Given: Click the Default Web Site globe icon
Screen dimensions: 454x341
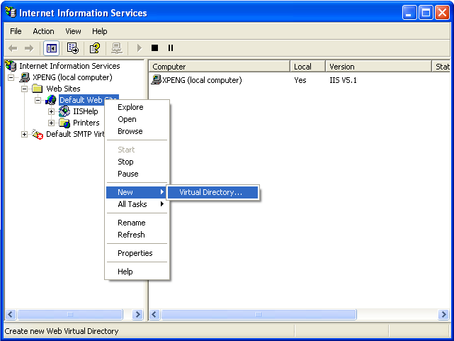Looking at the screenshot, I should (x=51, y=100).
